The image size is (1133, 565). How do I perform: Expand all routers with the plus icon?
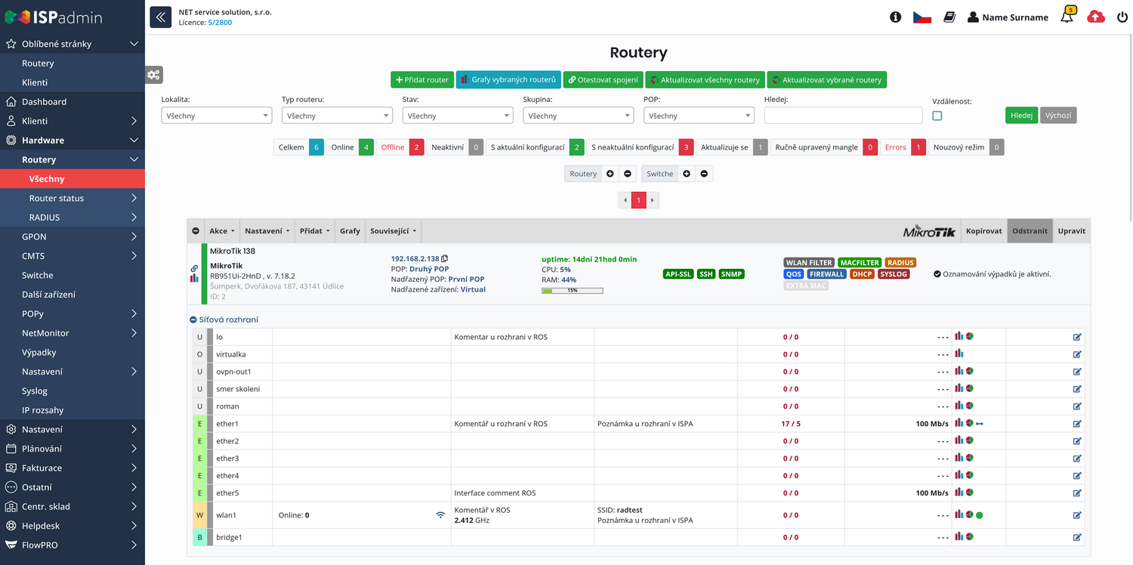tap(610, 174)
